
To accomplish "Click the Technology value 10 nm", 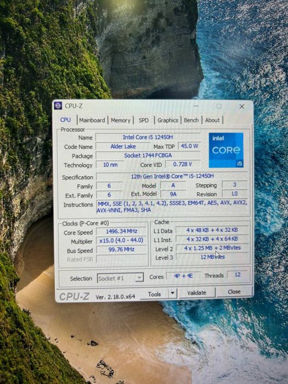I will click(110, 165).
